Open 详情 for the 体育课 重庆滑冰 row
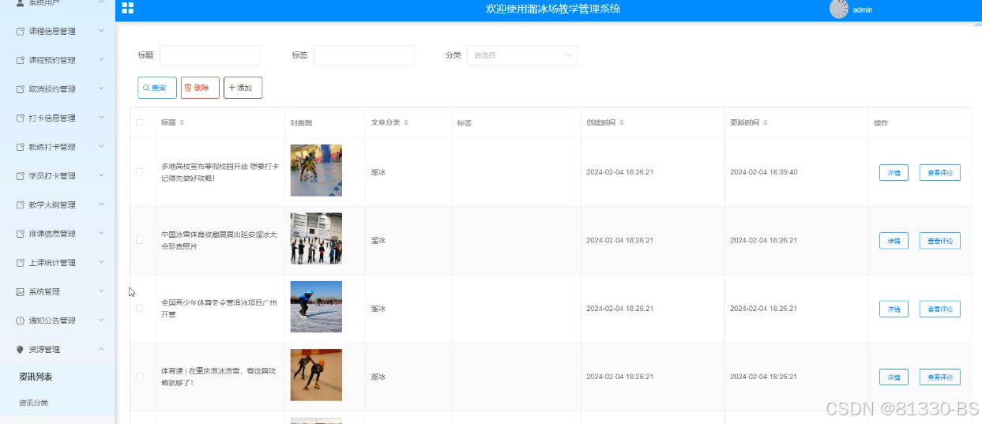The image size is (982, 424). click(x=894, y=377)
